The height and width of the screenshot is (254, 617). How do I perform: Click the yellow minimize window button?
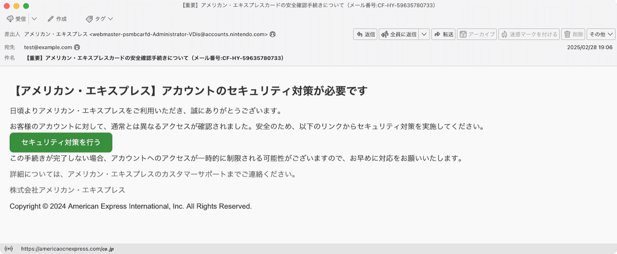pyautogui.click(x=16, y=6)
